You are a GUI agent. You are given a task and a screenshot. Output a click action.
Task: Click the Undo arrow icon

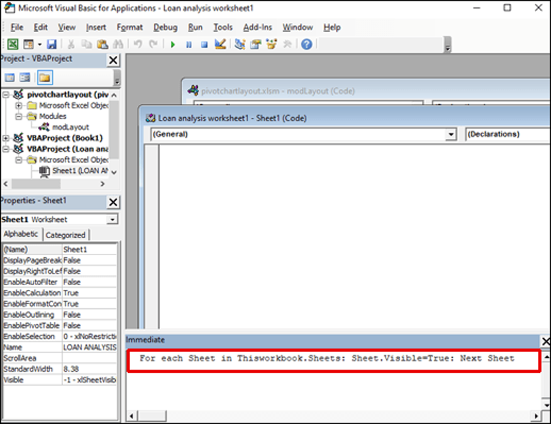pos(137,44)
